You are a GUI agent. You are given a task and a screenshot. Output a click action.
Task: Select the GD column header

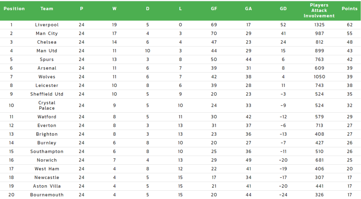(283, 9)
